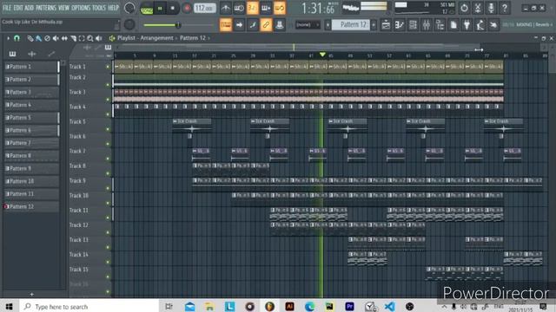Viewport: 556px width, 312px height.
Task: Open the Browser/plugin picker icon
Action: coord(440,25)
